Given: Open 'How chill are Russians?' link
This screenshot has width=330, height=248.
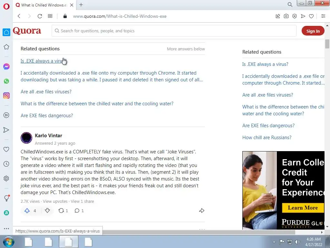Looking at the screenshot, I should point(267,138).
